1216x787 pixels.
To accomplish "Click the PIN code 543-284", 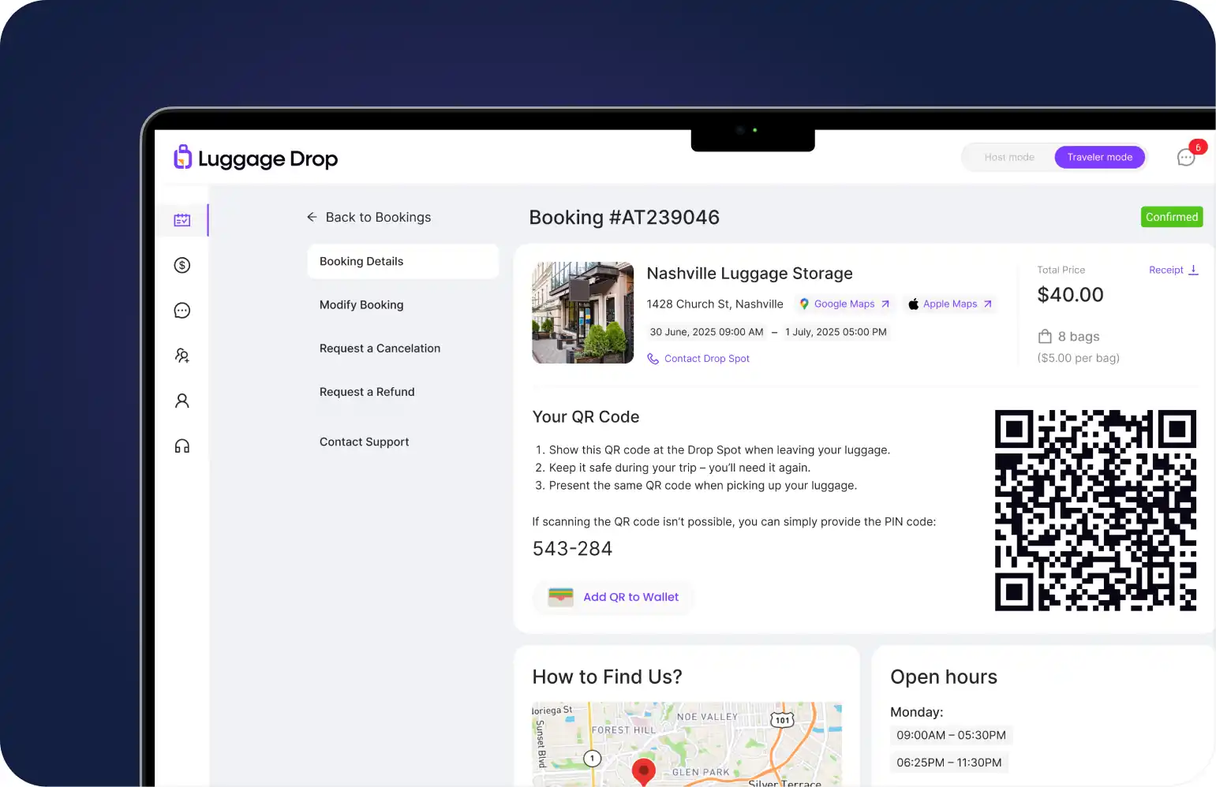I will pyautogui.click(x=572, y=549).
